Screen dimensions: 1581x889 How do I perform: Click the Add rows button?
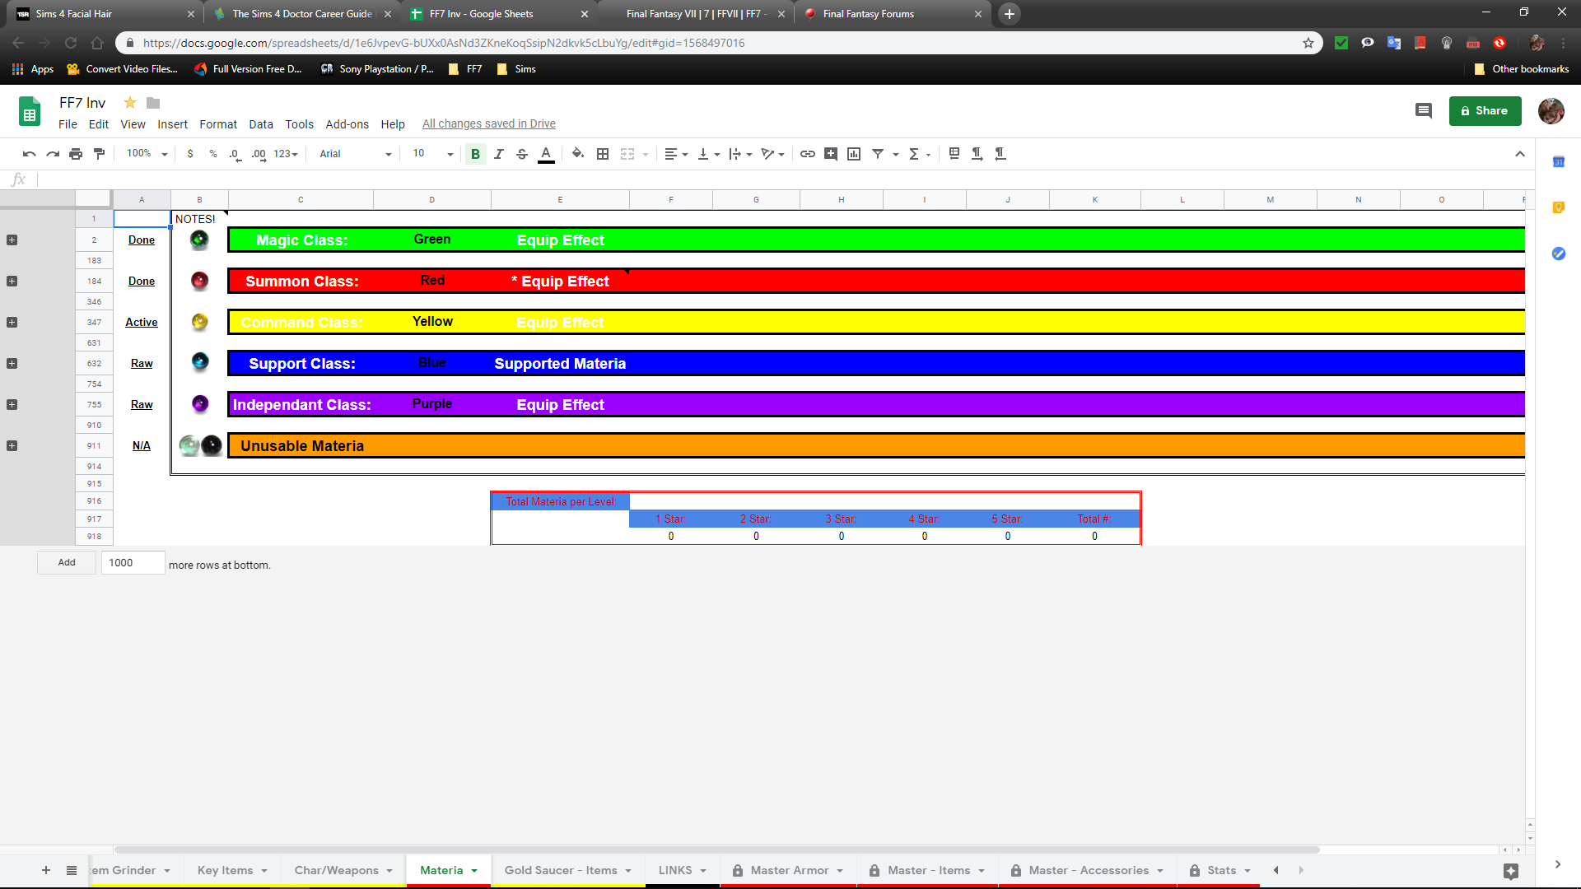click(67, 563)
